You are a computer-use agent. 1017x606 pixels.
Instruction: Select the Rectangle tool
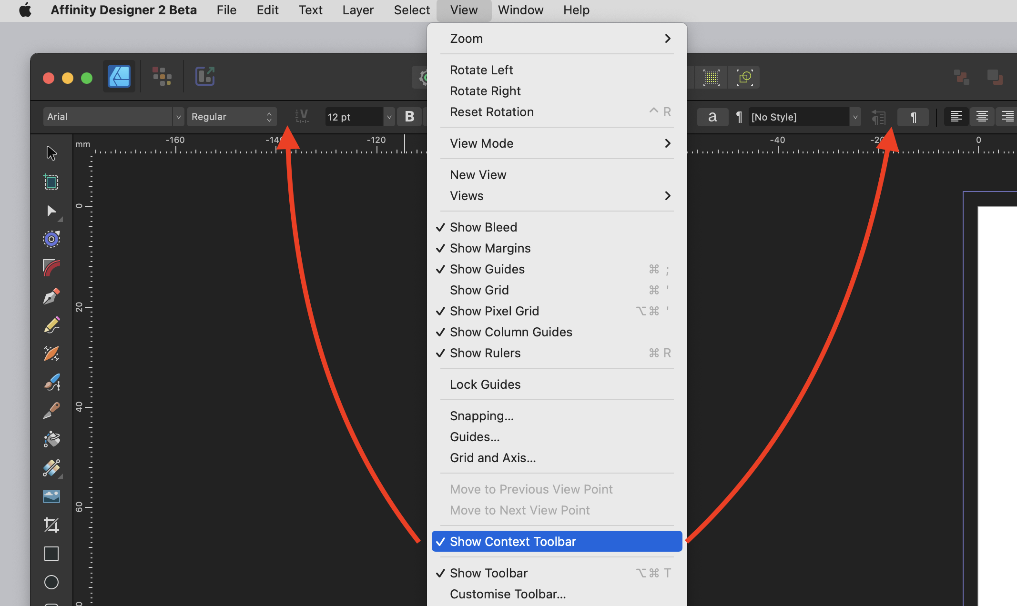[x=51, y=553]
